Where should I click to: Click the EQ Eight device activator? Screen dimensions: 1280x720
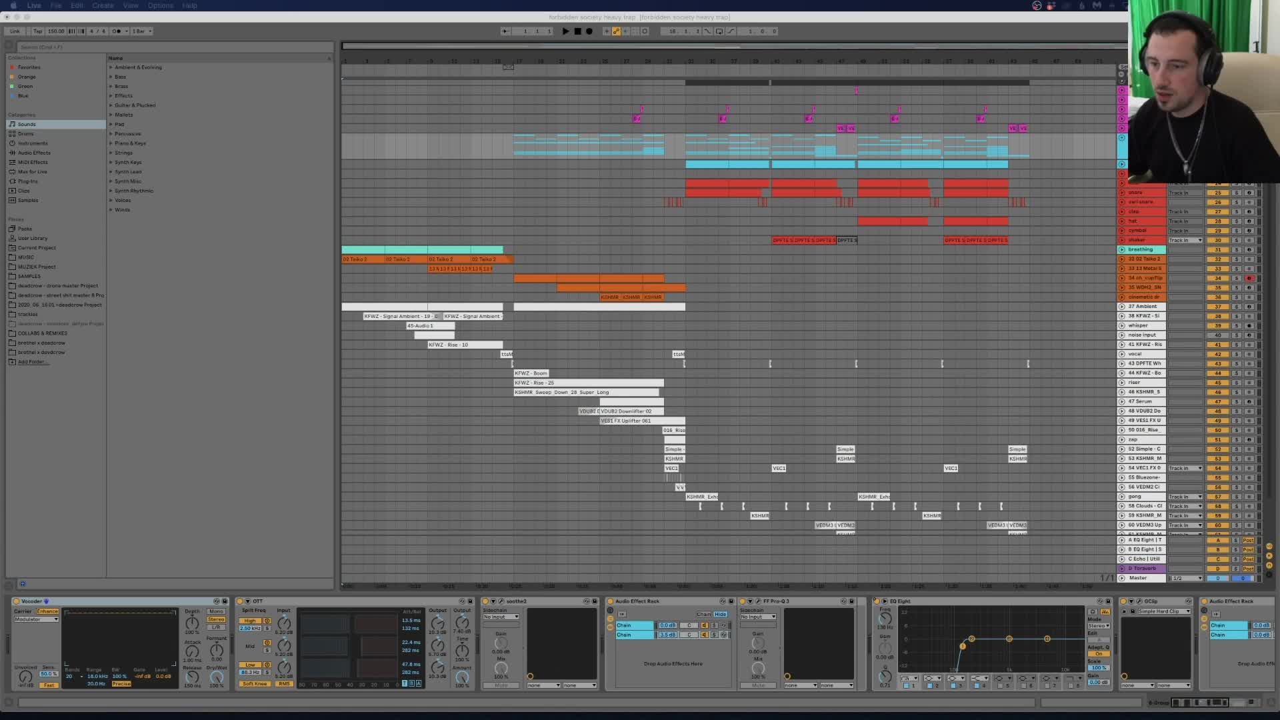coord(877,601)
